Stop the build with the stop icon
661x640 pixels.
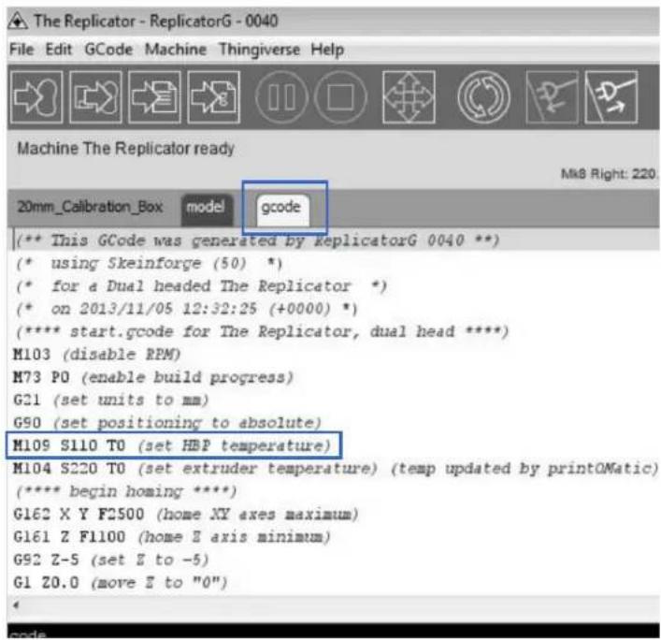pos(340,97)
